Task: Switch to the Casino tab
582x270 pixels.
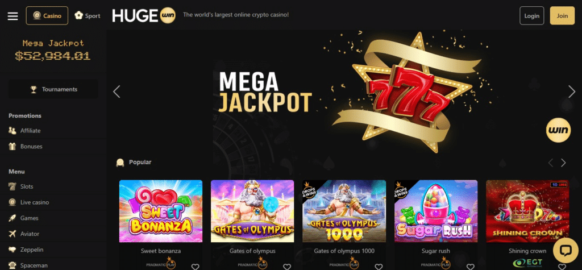Action: click(x=47, y=15)
